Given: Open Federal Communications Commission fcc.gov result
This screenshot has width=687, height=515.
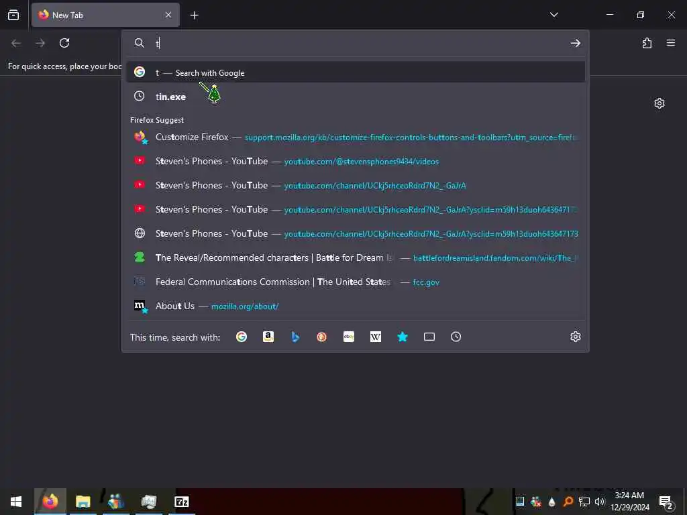Looking at the screenshot, I should pos(356,282).
